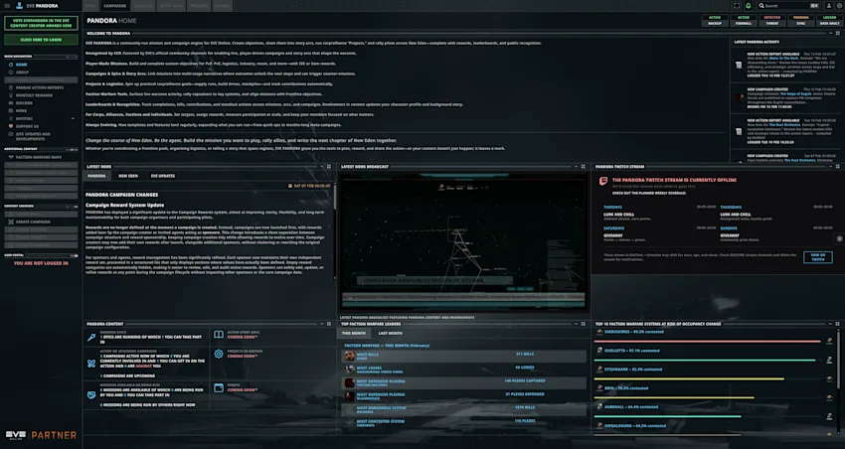Toggle the User Portal section collapse control
The image size is (845, 449).
[x=75, y=255]
